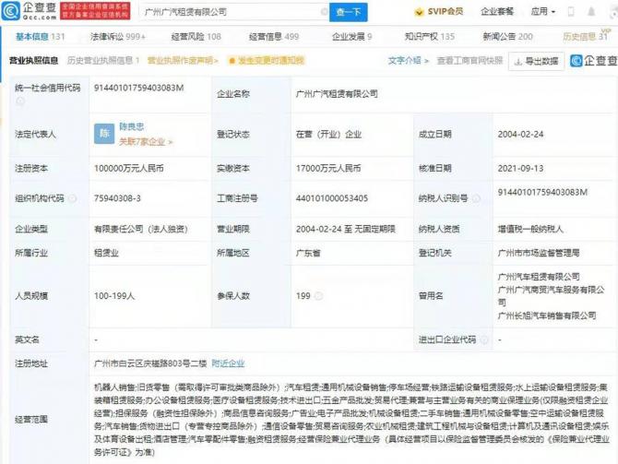
Task: Click the blue 陈 avatar badge
Action: (x=103, y=134)
